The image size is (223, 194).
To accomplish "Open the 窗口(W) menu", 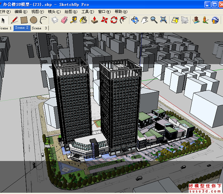I will tap(104, 12).
